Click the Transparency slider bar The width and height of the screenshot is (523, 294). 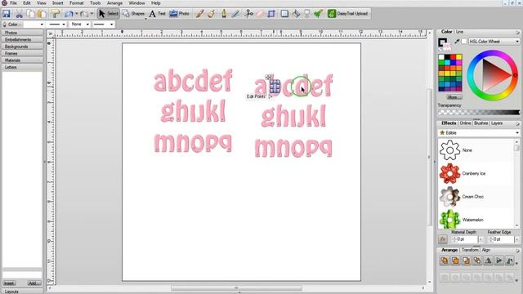coord(479,113)
